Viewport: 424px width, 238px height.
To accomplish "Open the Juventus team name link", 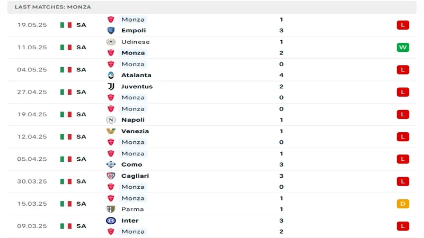I will point(137,86).
